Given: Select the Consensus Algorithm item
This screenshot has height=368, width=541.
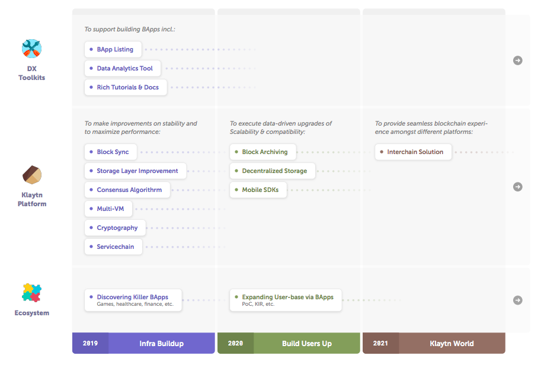Looking at the screenshot, I should point(127,190).
